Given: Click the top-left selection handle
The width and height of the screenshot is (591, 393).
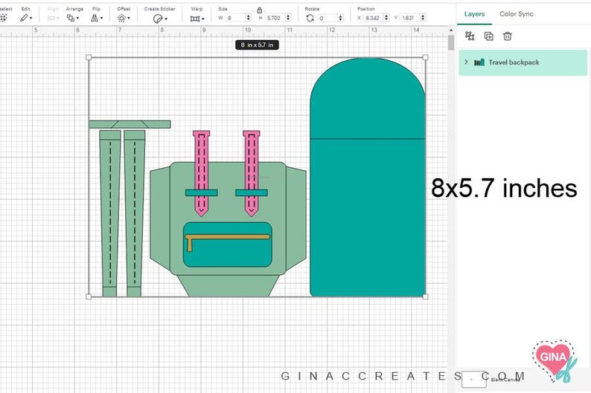Looking at the screenshot, I should click(89, 57).
